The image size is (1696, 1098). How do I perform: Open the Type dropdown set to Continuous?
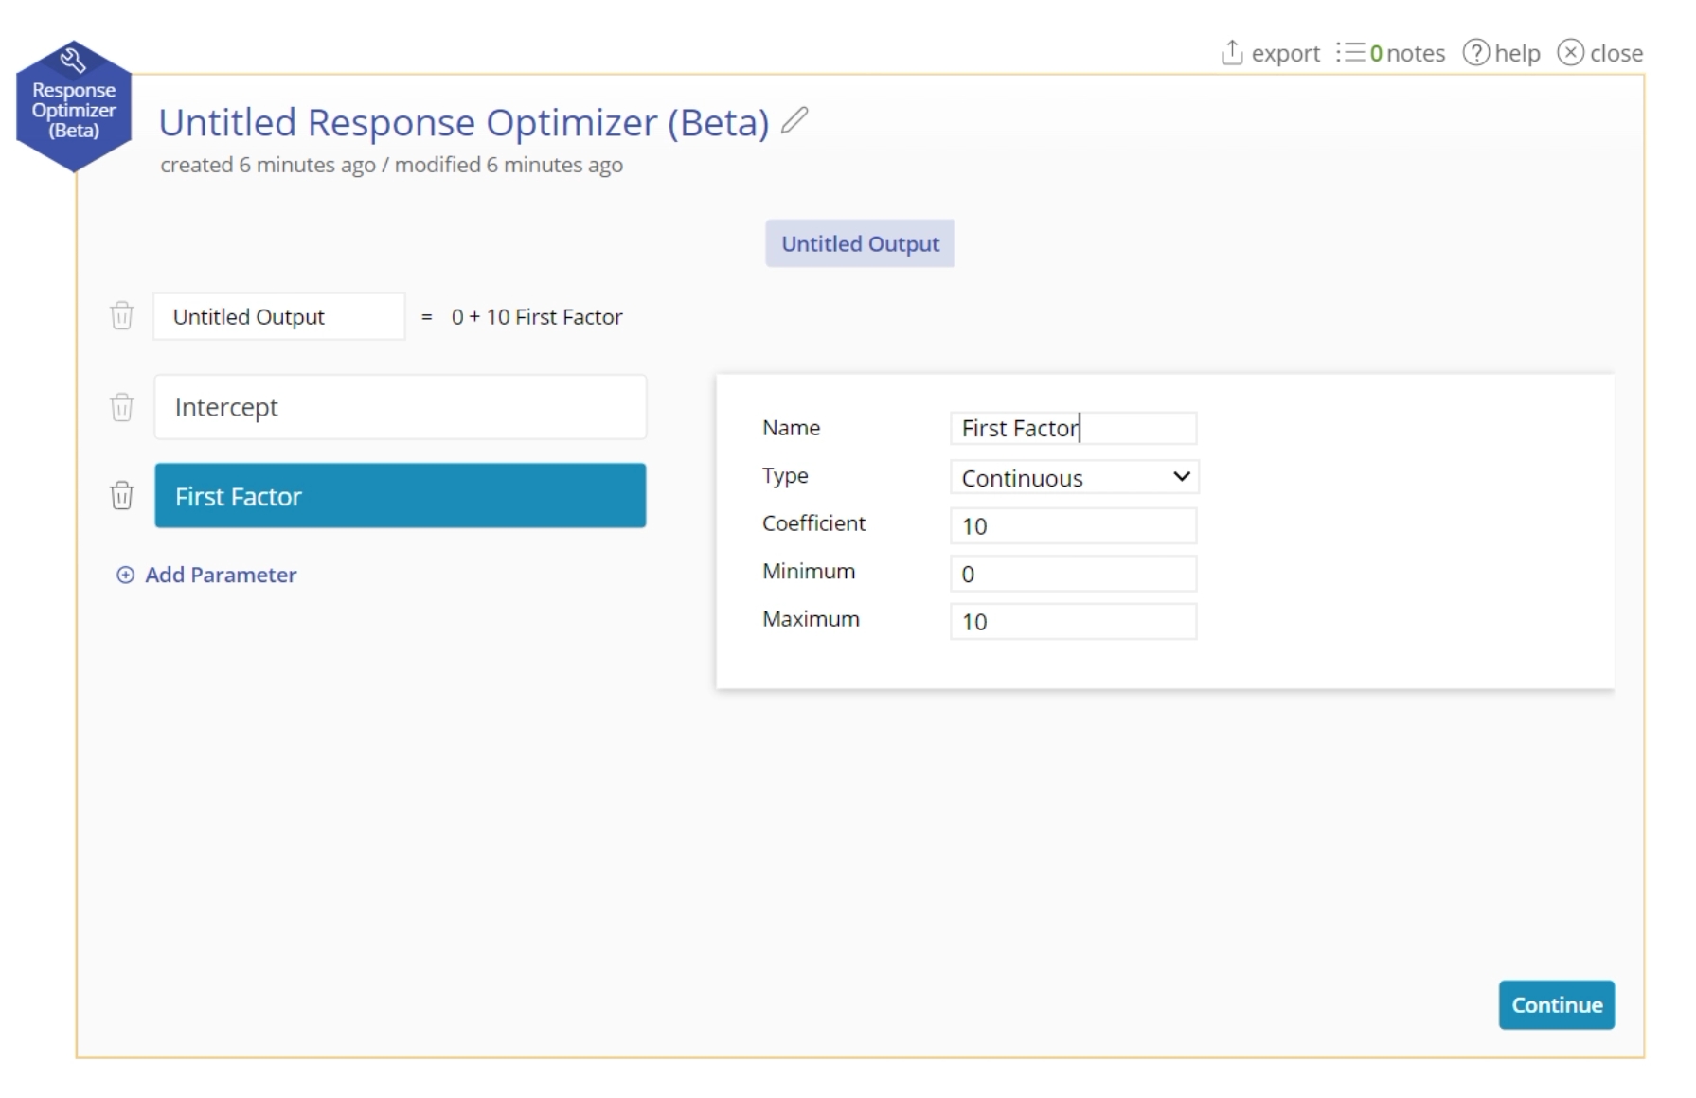coord(1074,477)
